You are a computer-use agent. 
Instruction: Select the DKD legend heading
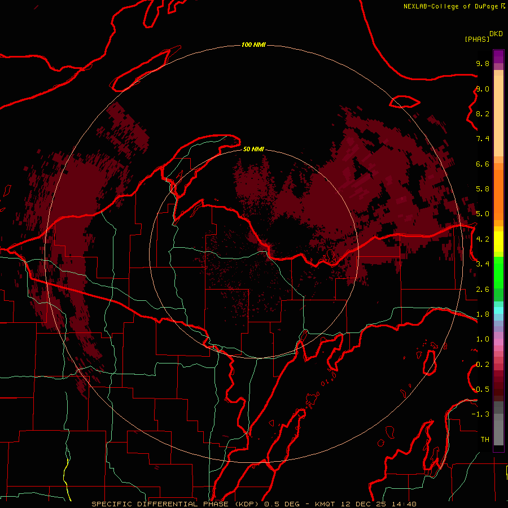coord(496,34)
